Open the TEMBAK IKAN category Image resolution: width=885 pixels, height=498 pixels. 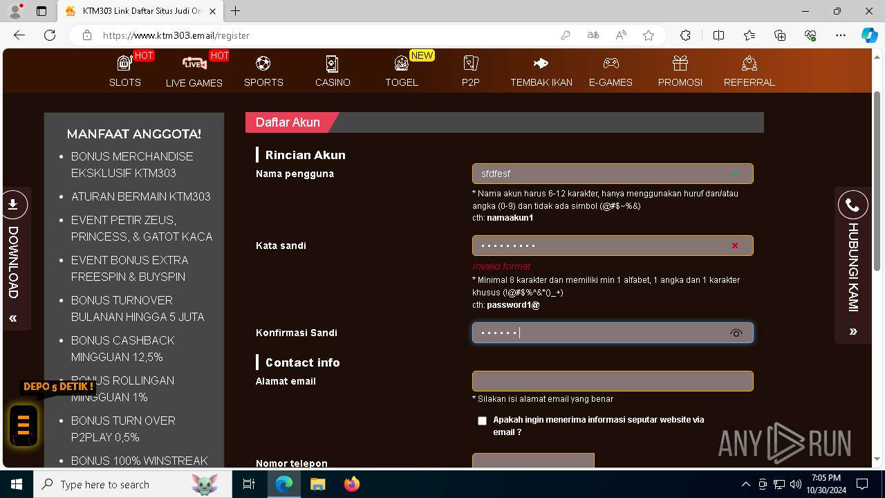(541, 71)
